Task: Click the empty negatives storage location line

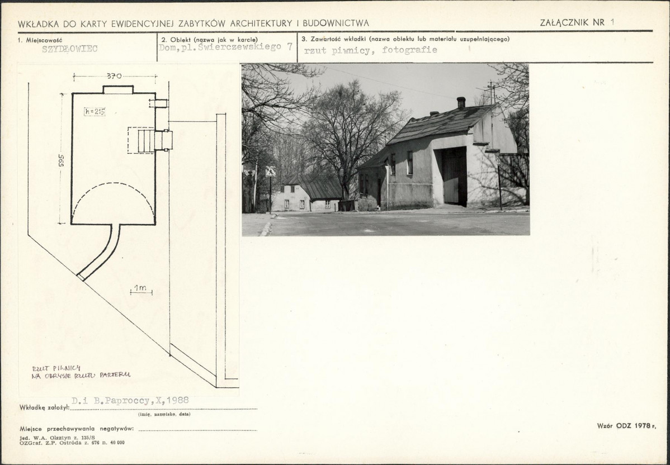Action: (197, 429)
